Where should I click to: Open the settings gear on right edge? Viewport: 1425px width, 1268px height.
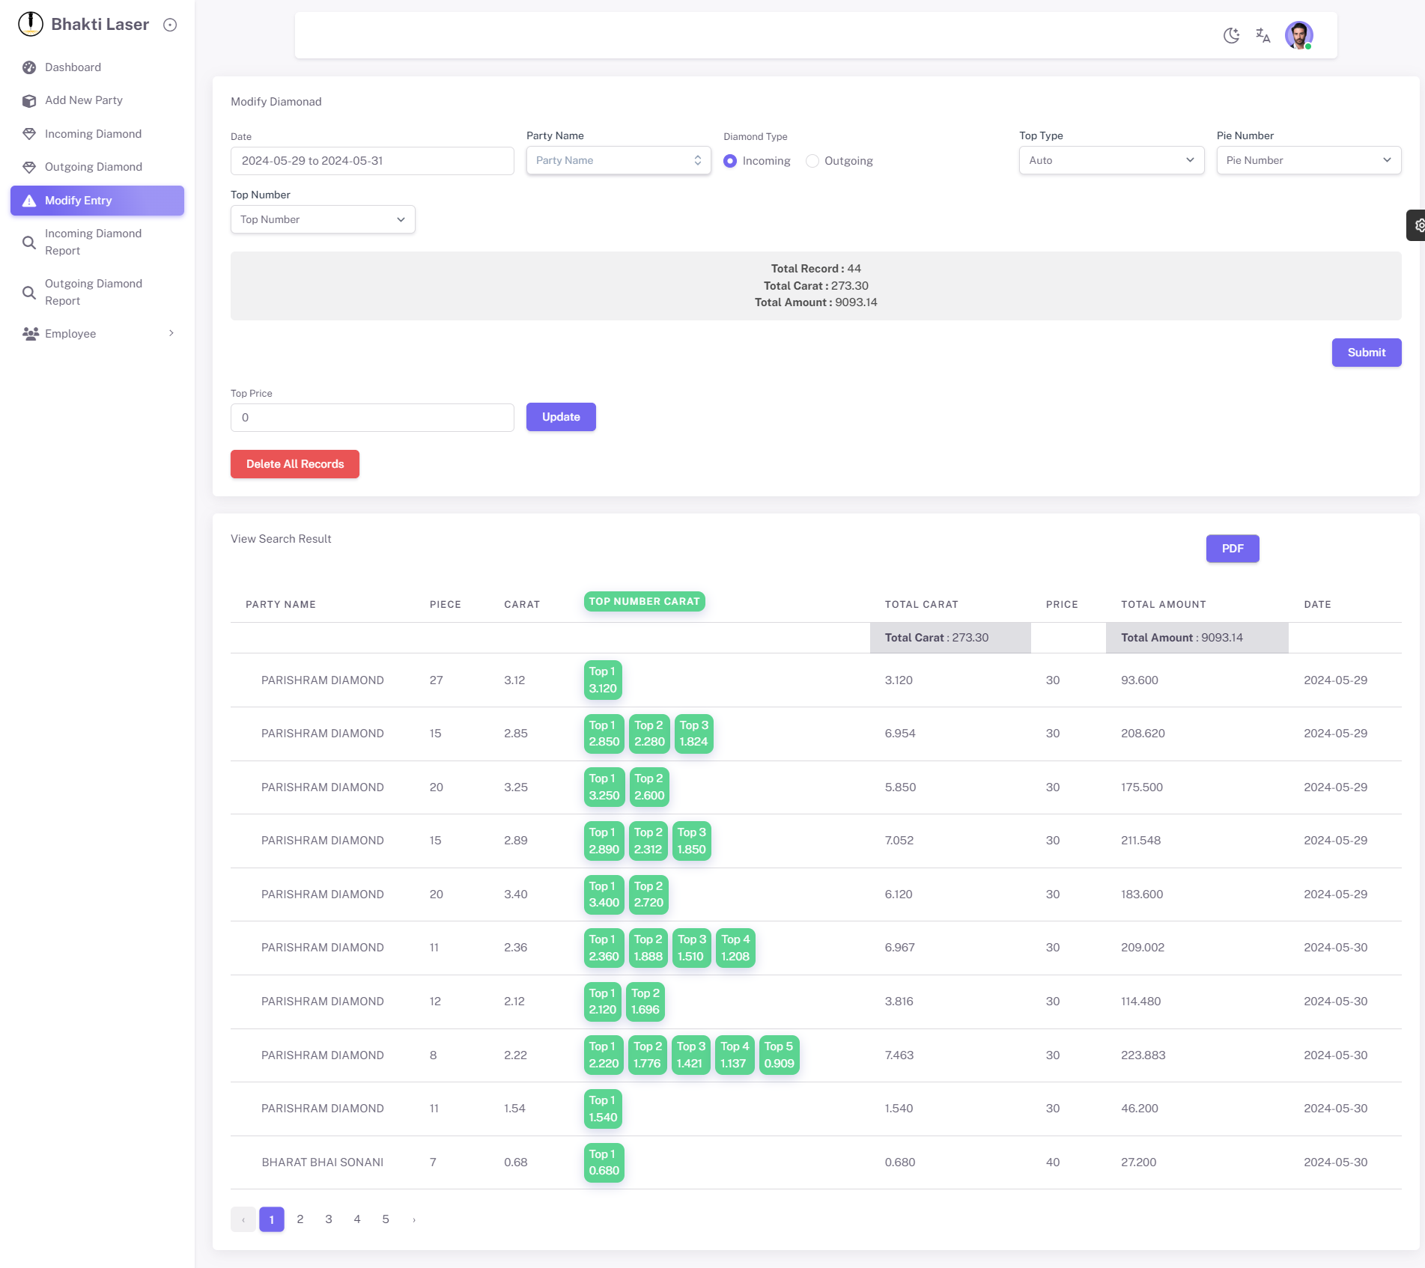click(x=1418, y=225)
